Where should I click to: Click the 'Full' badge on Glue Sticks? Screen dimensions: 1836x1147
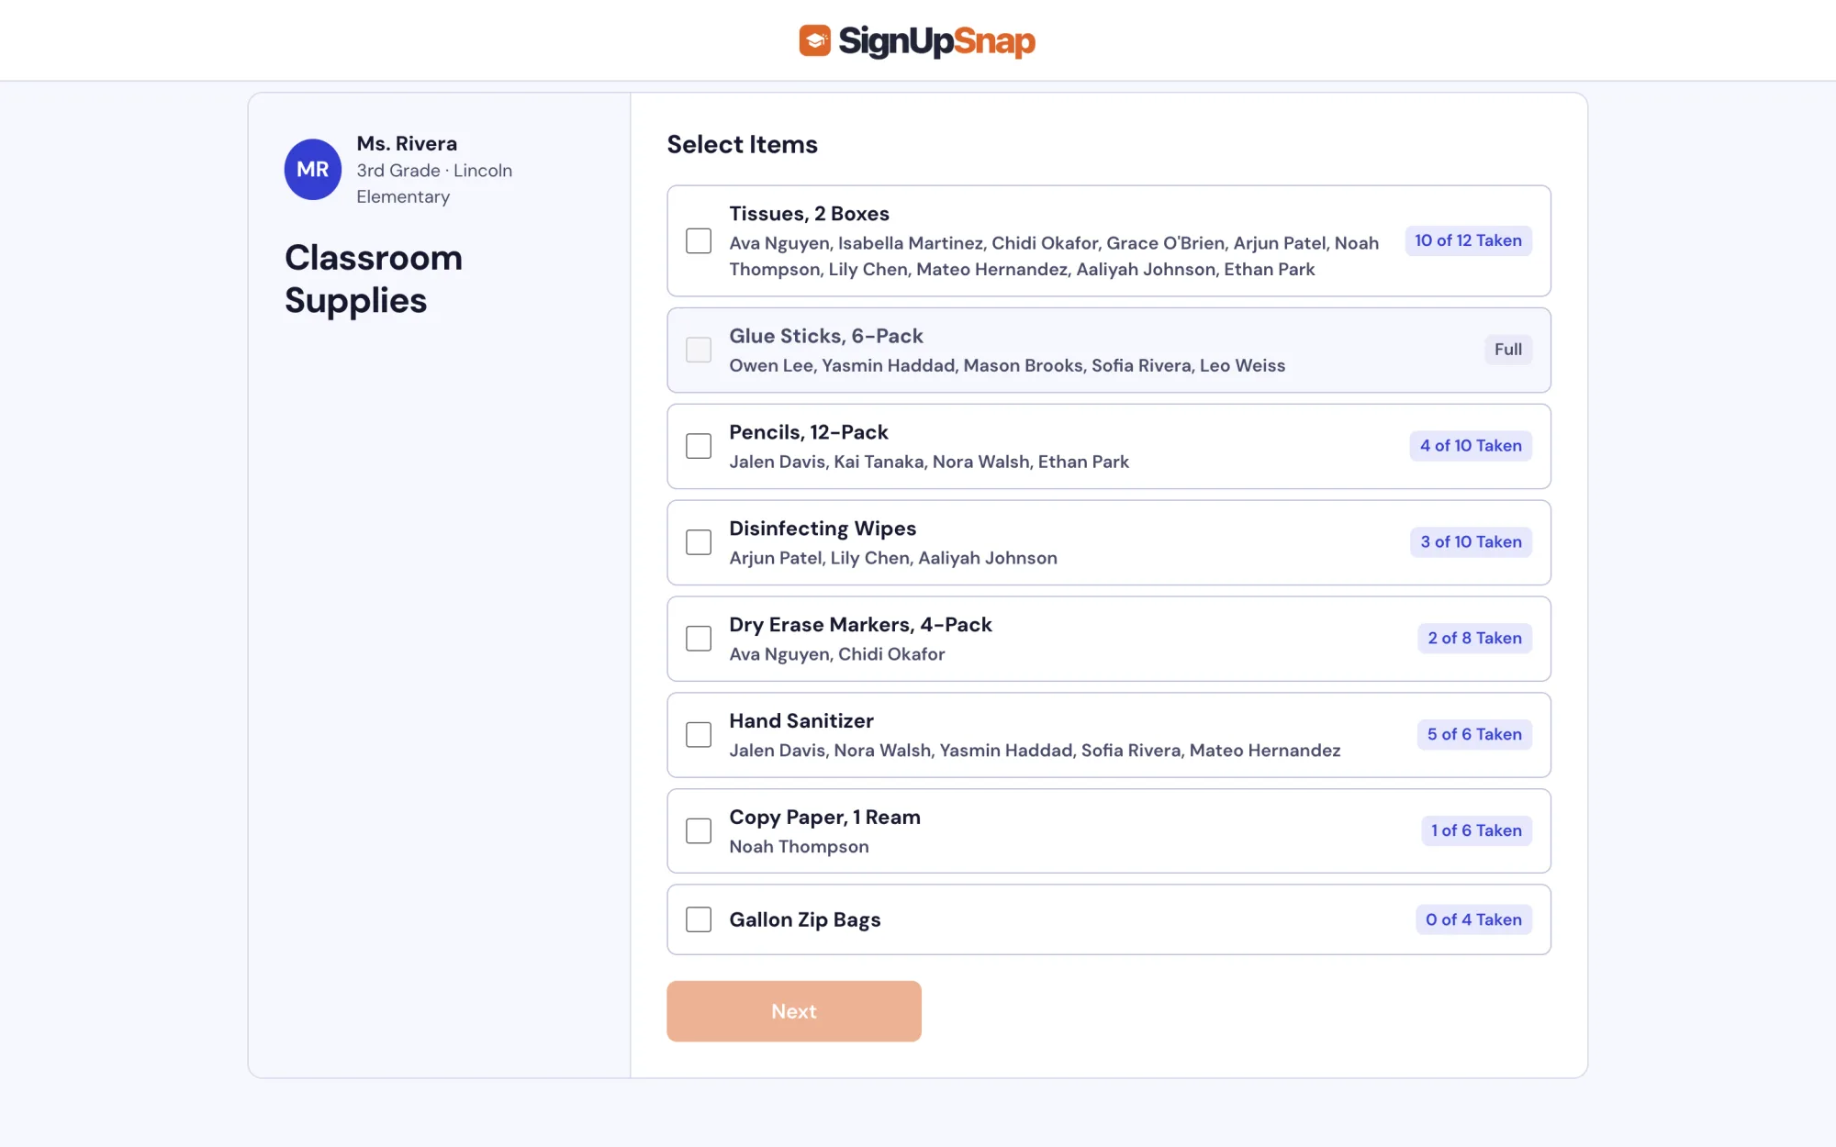(x=1508, y=350)
